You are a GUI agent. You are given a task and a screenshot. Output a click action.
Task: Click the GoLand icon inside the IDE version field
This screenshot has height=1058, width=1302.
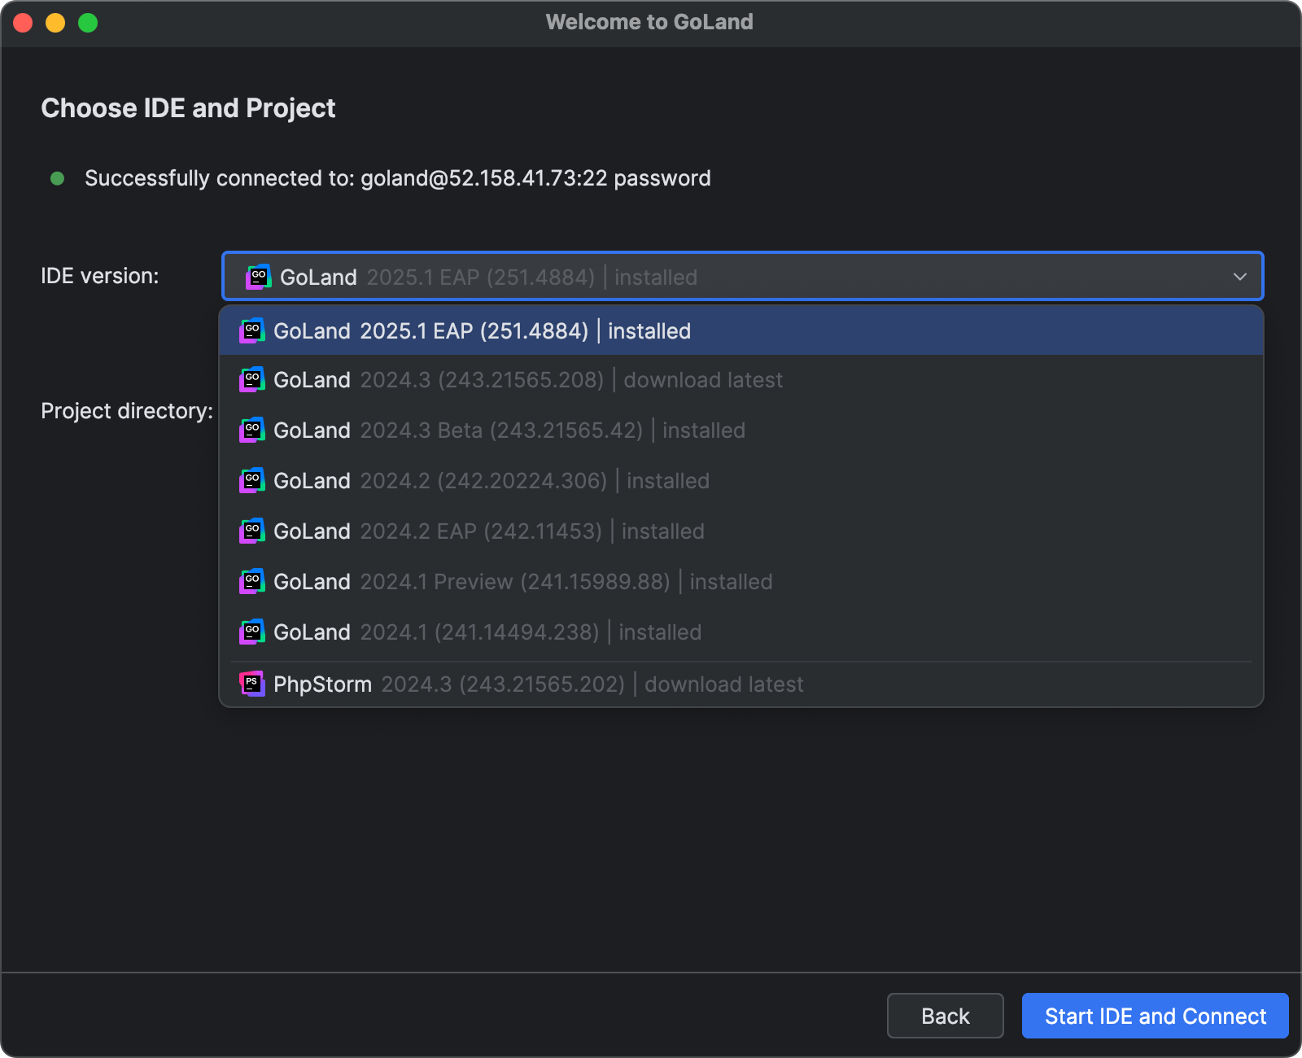pos(259,276)
